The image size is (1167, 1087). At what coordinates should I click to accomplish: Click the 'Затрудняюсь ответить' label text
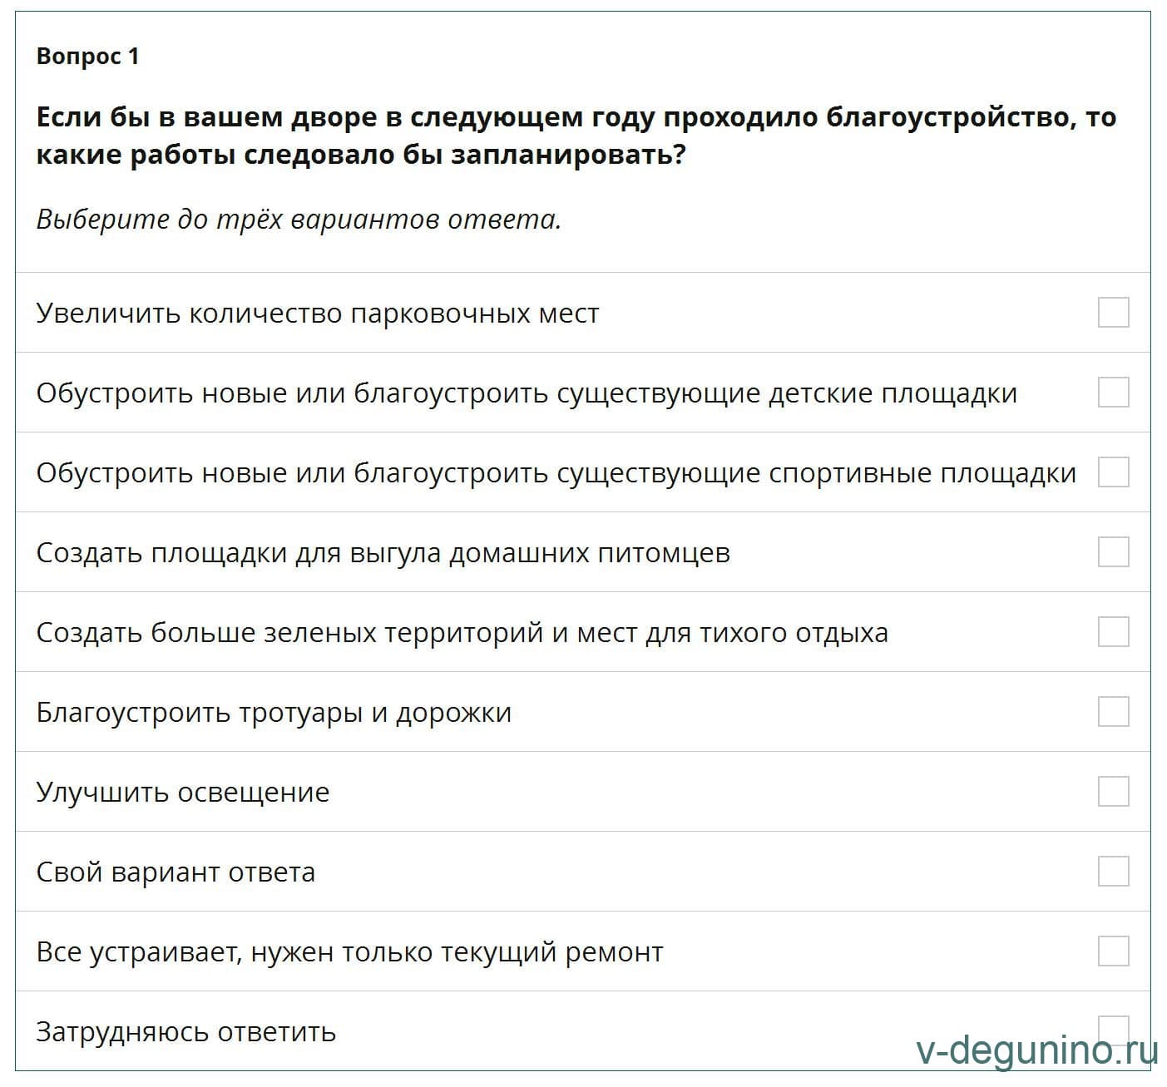point(185,1032)
